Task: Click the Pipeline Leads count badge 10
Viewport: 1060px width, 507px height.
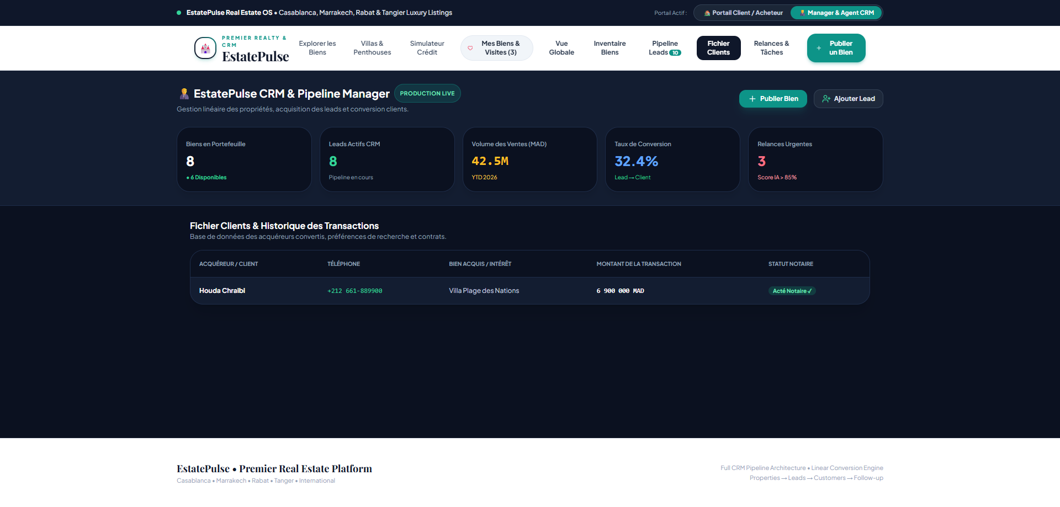Action: click(675, 53)
